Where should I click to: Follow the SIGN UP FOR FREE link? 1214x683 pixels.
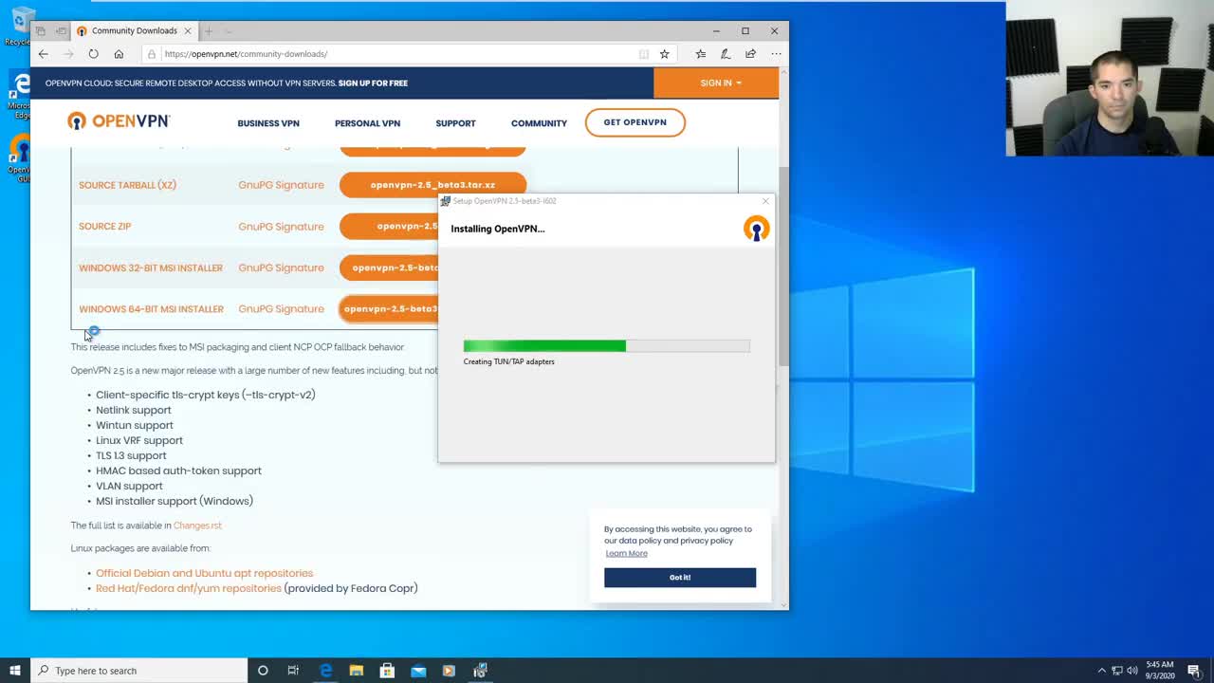click(x=373, y=83)
